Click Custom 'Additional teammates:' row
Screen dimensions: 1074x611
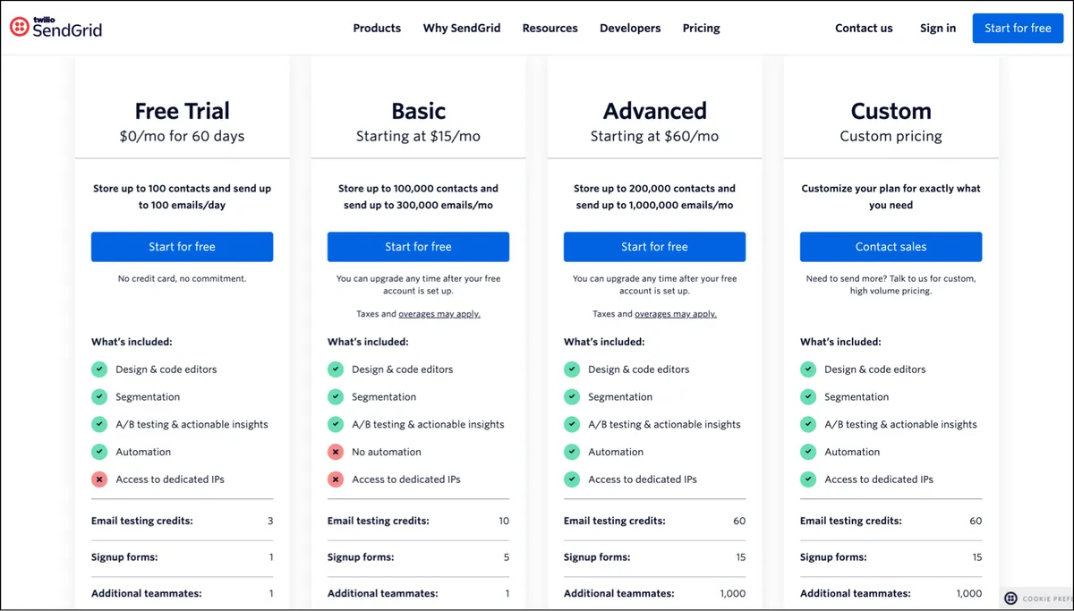tap(891, 593)
